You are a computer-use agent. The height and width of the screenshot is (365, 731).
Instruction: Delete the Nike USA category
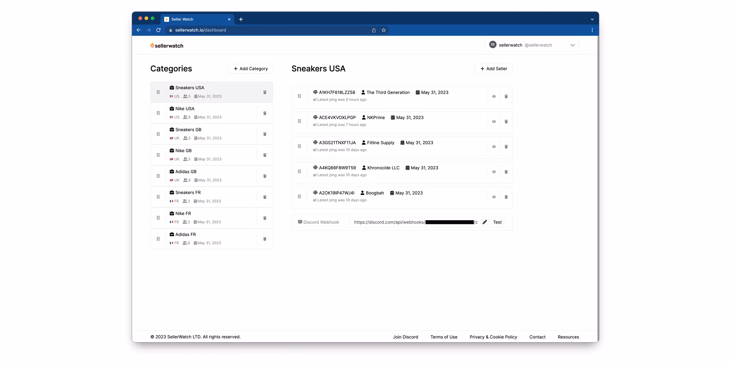265,113
